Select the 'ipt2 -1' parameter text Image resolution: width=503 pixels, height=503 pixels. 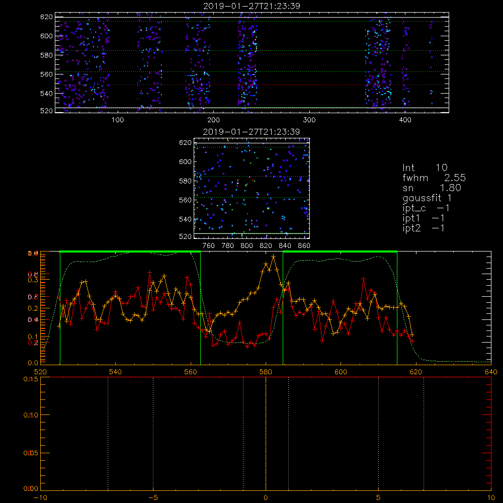424,228
